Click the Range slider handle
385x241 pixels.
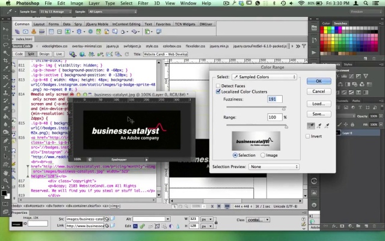coord(286,127)
